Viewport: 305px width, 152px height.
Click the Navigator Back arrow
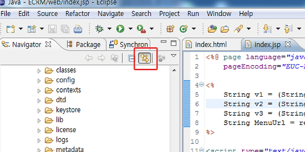click(89, 58)
